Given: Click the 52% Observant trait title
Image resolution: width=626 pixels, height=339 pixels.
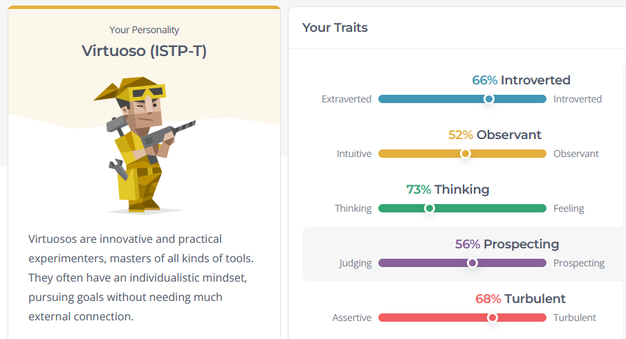Looking at the screenshot, I should pos(495,135).
